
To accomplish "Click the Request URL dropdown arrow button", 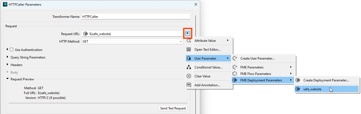I will (187, 34).
